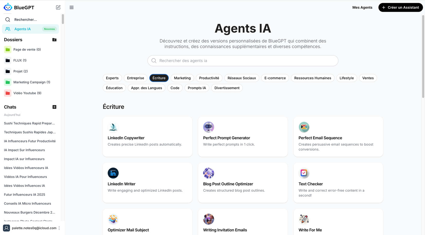Screen dimensions: 425x235
Task: Click the Rechercher des agents ia search field
Action: pos(243,61)
